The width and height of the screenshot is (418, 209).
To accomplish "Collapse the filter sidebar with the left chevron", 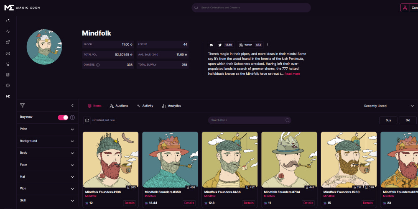I will click(72, 106).
